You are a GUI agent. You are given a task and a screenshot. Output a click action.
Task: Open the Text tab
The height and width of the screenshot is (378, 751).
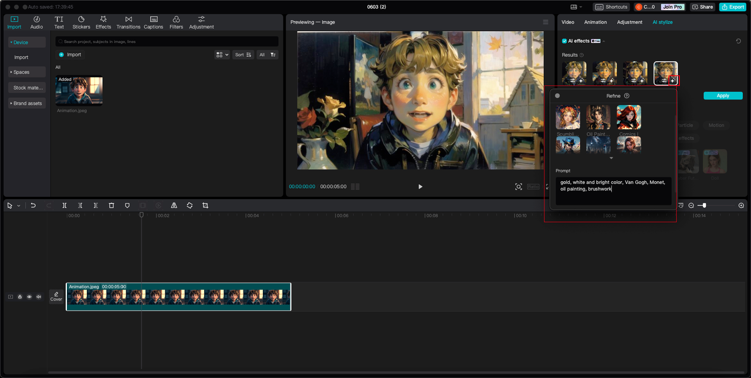[x=59, y=22]
